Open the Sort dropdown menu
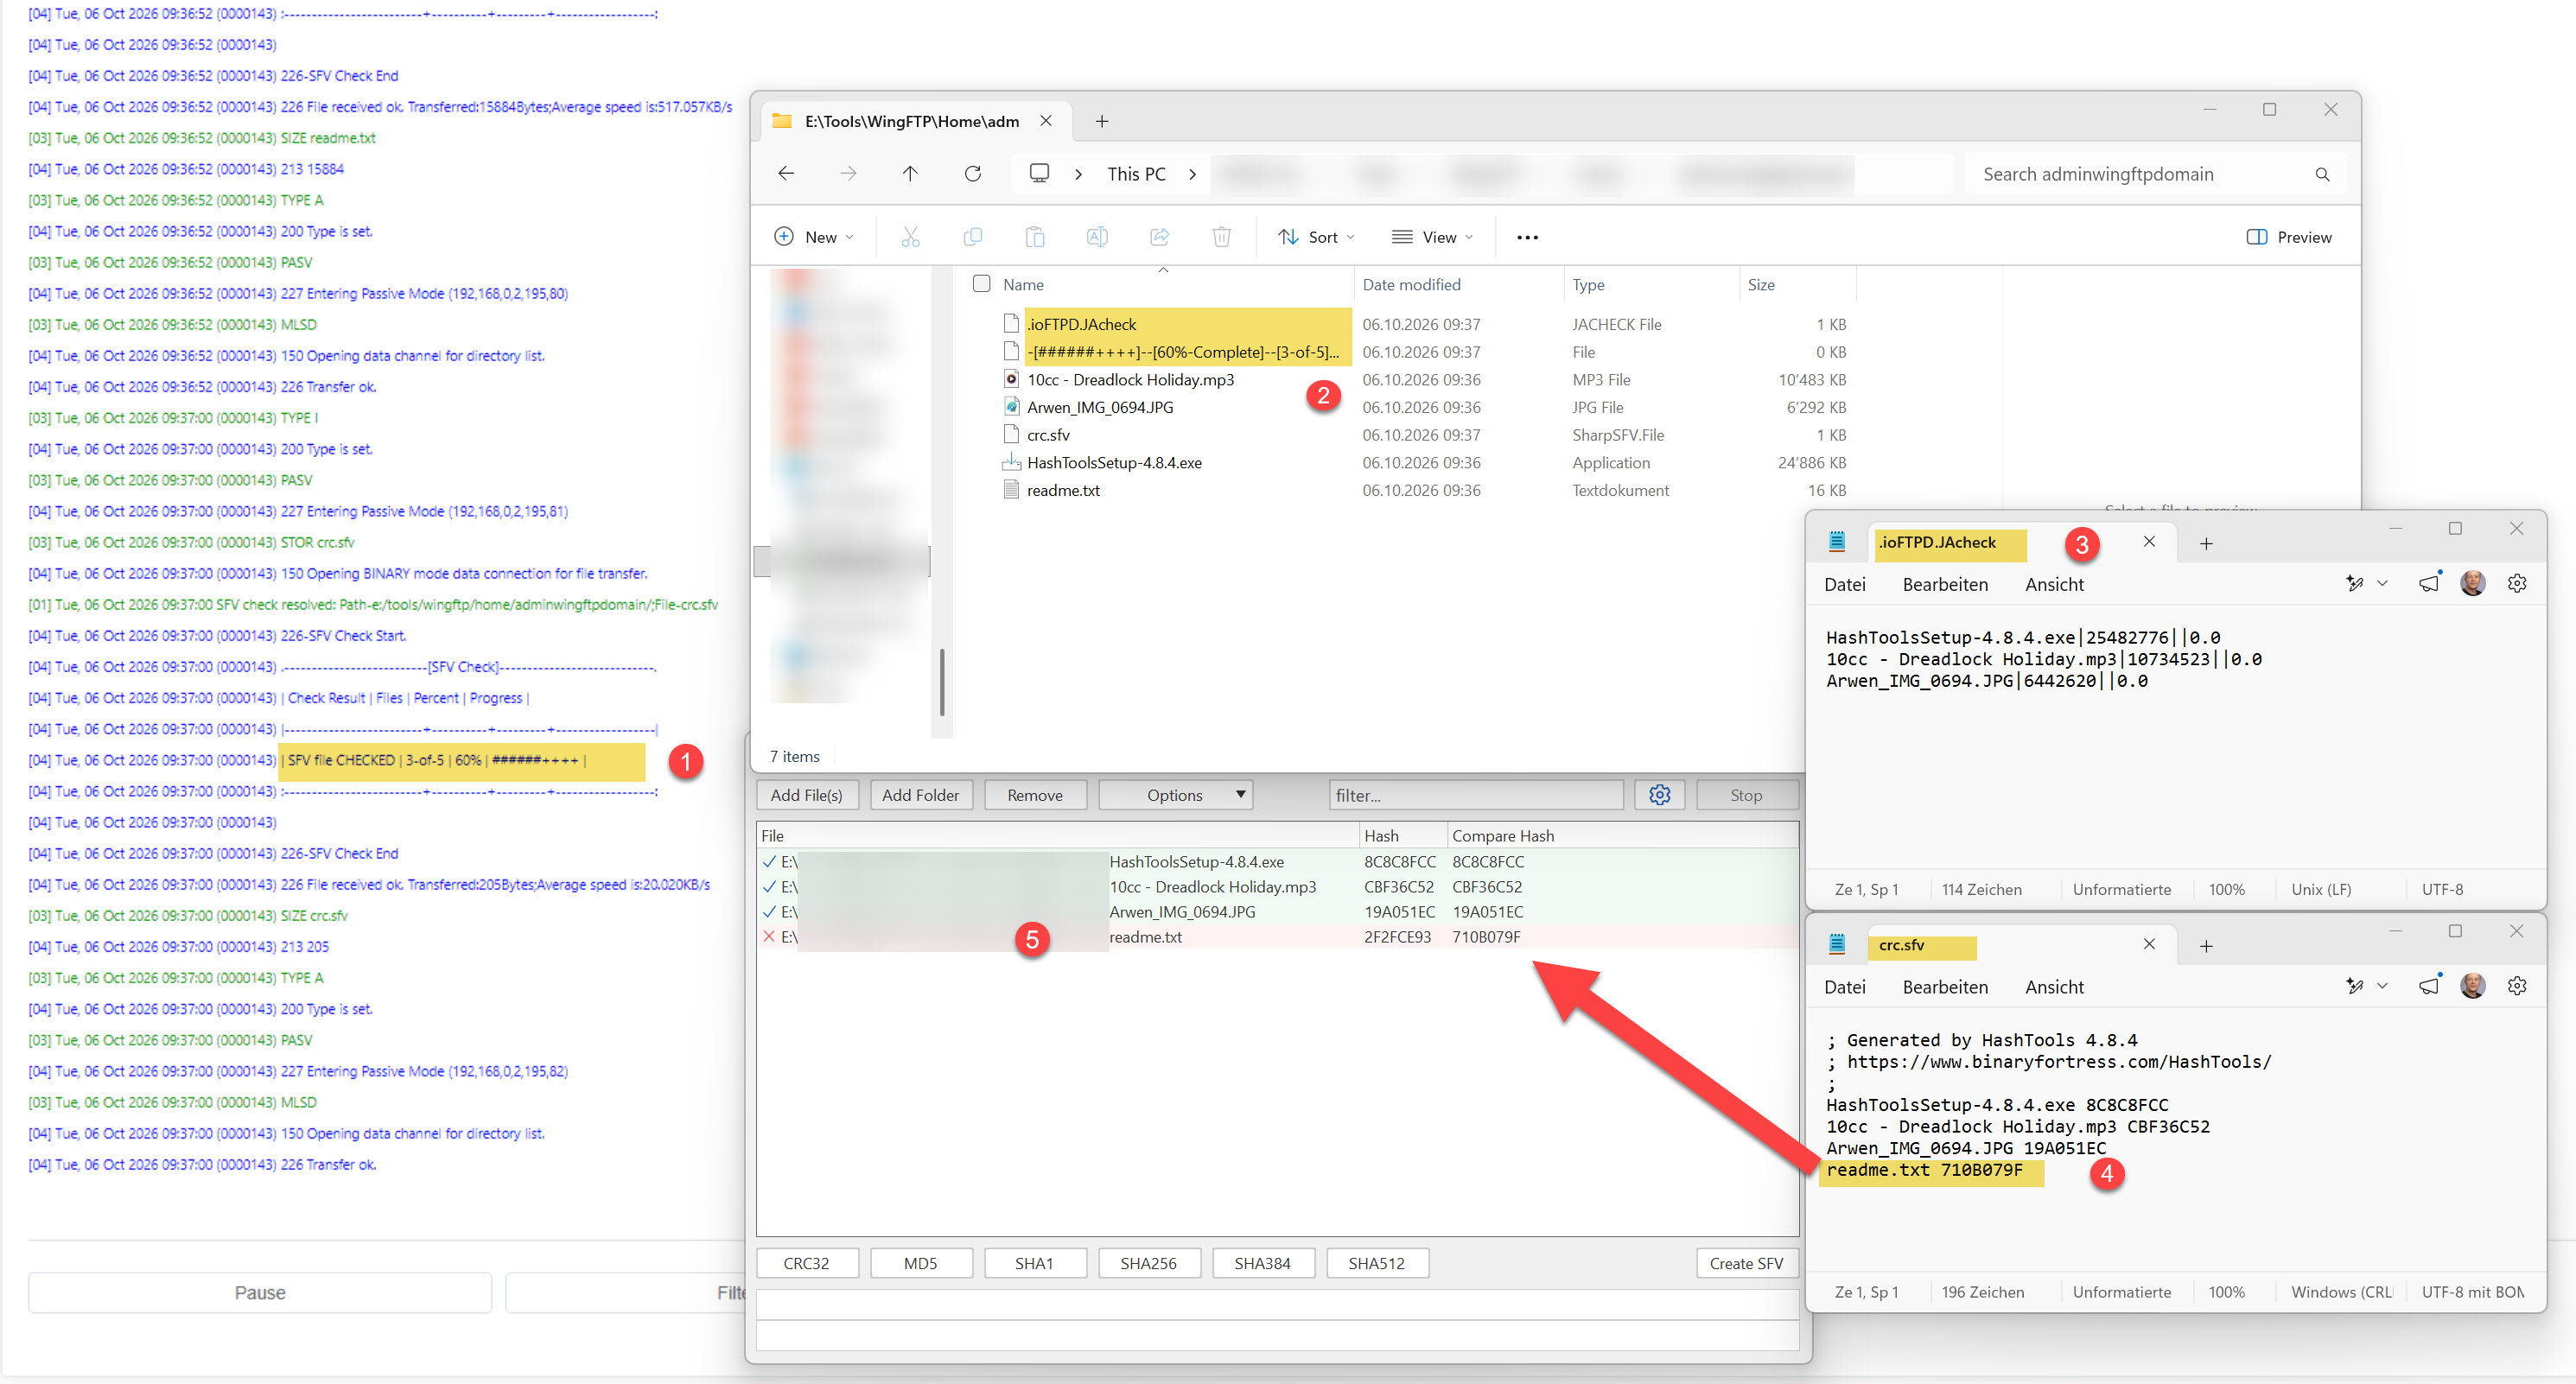The width and height of the screenshot is (2576, 1384). pyautogui.click(x=1316, y=237)
